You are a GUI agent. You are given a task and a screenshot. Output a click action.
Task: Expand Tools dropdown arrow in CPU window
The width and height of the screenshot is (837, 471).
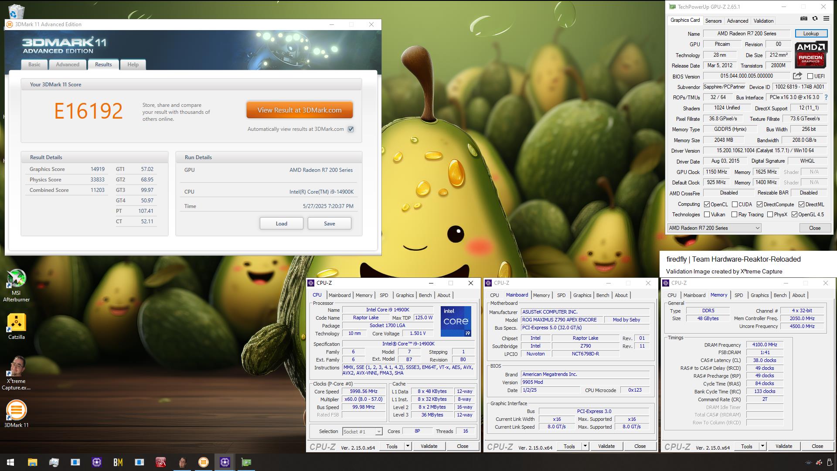click(408, 446)
